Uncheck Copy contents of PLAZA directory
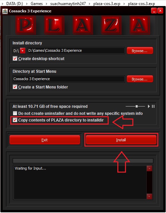This screenshot has height=213, width=166. click(15, 120)
